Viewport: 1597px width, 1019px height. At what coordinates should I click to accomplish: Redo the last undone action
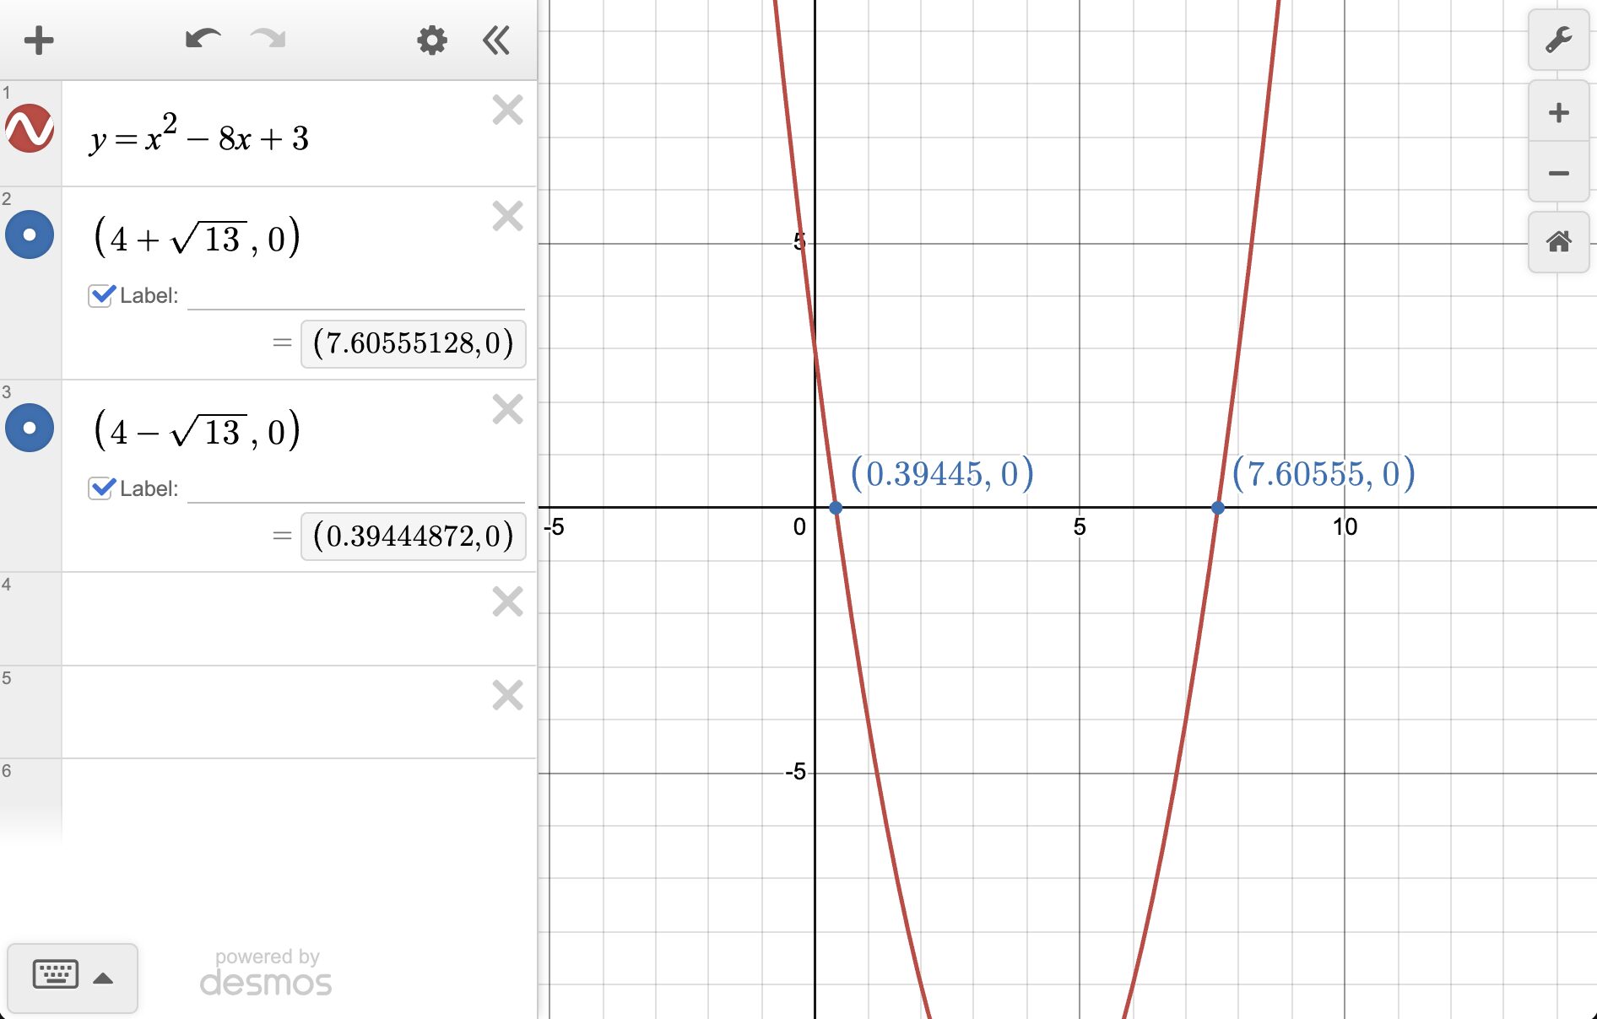(268, 39)
